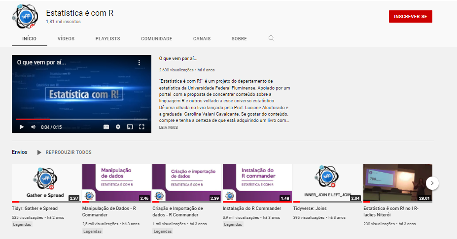Toggle subtitles on the featured video
Screen dimensions: 457x239
point(106,127)
